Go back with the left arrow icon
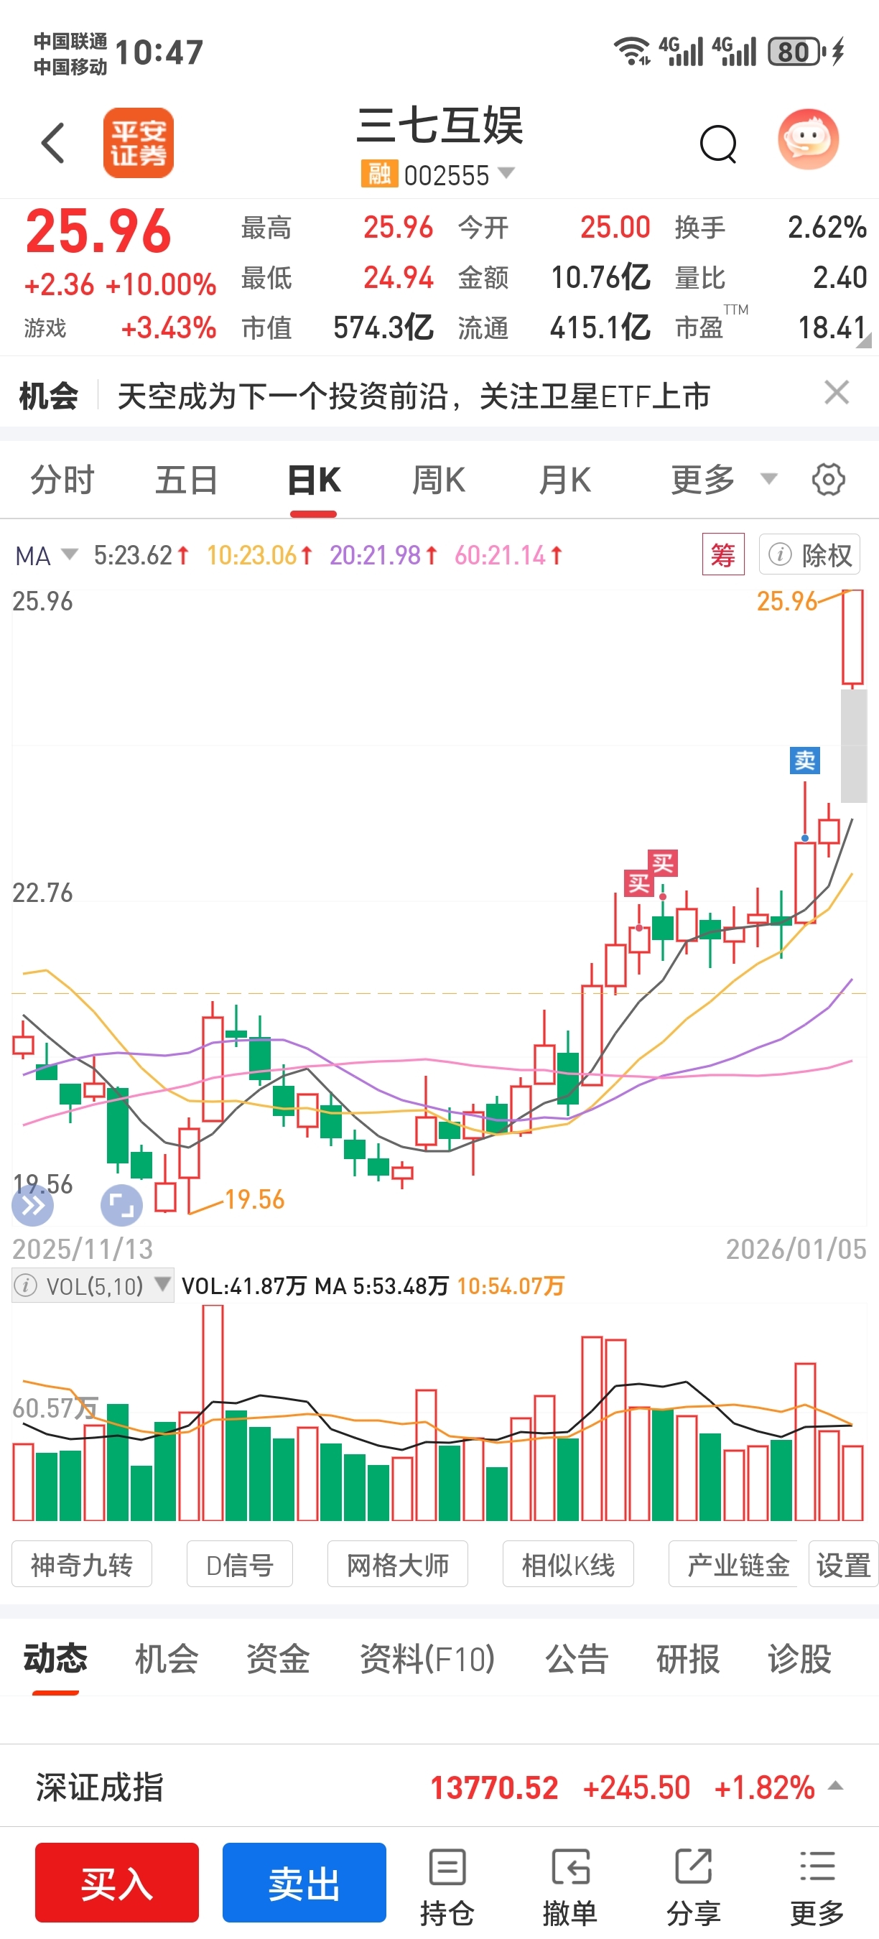Image resolution: width=879 pixels, height=1939 pixels. [x=52, y=142]
